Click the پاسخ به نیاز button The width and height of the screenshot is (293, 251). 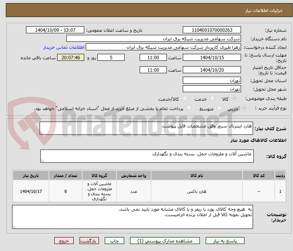click(x=225, y=241)
